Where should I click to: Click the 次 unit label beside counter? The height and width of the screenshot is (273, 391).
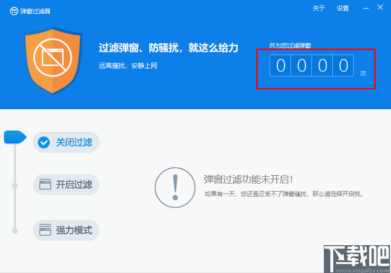(x=363, y=73)
